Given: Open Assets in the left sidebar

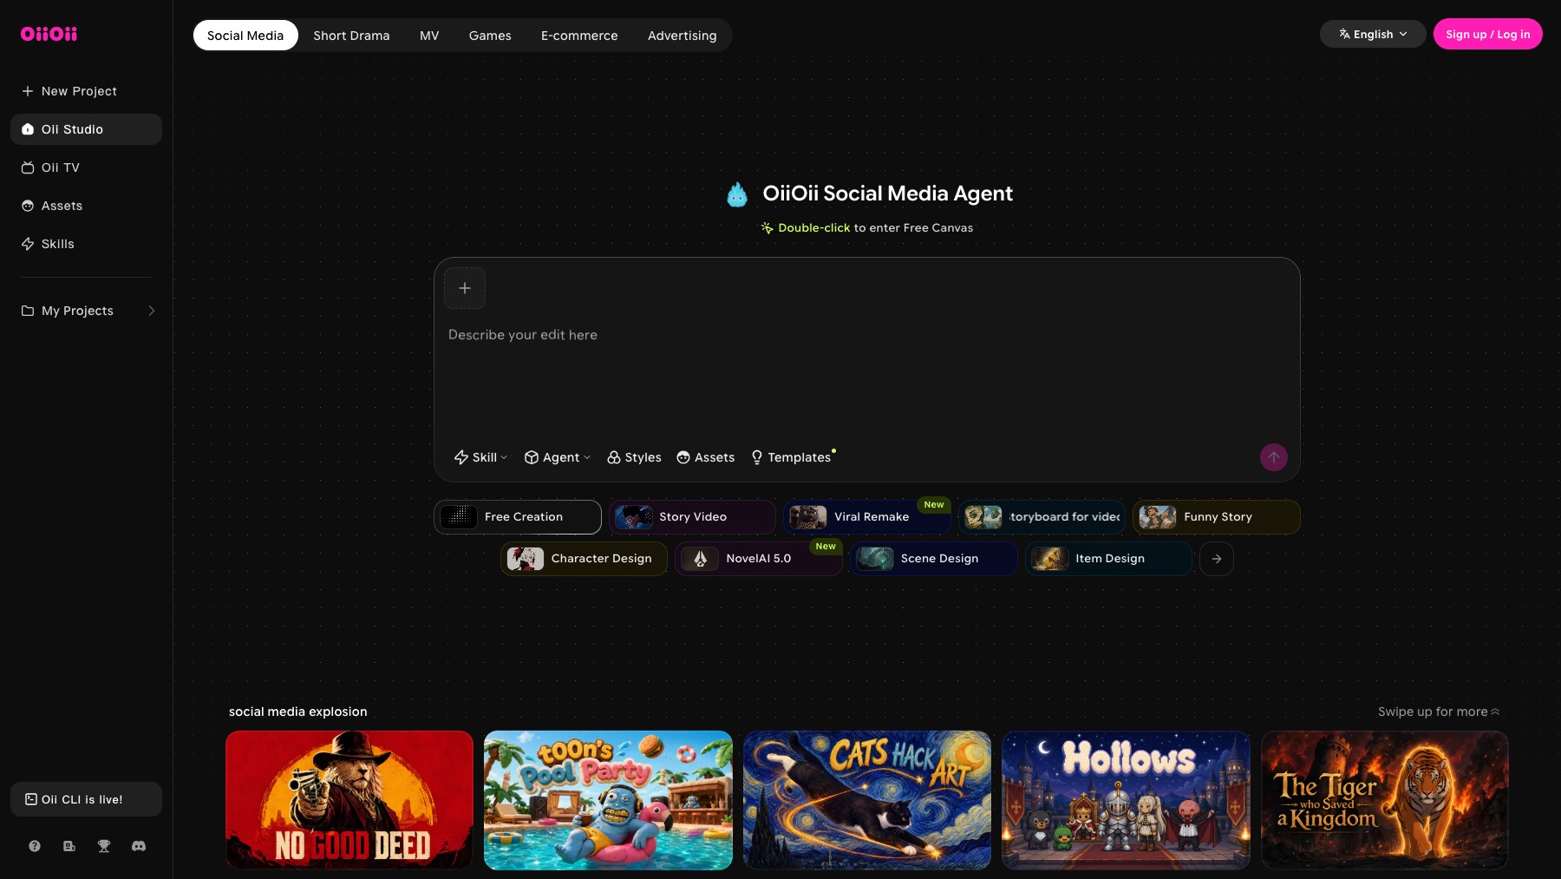Looking at the screenshot, I should [x=86, y=206].
